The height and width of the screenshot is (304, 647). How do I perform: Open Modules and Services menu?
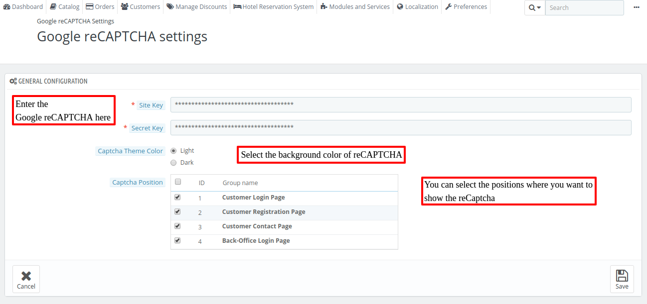click(355, 7)
